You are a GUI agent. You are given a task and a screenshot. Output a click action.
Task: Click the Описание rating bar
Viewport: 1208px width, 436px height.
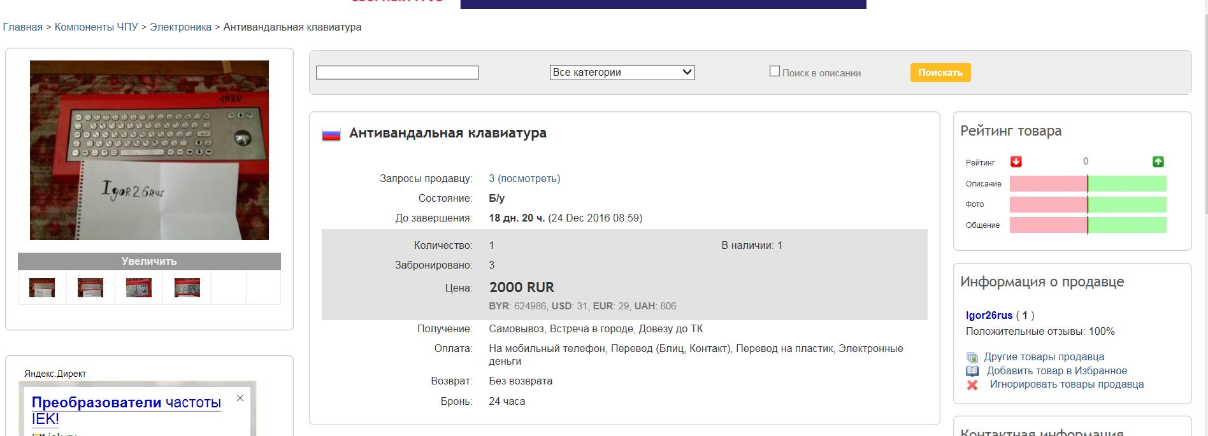(1088, 184)
